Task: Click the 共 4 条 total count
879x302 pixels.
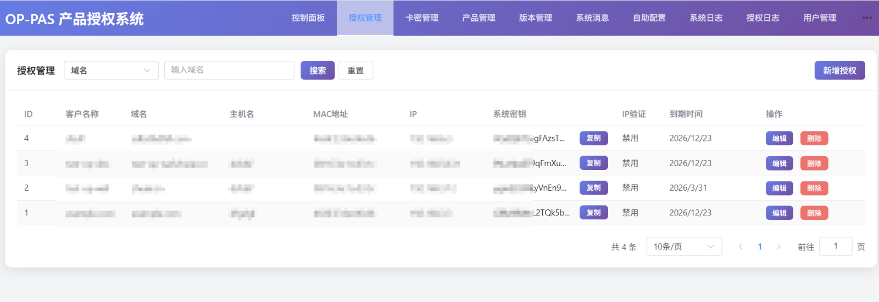Action: 624,247
